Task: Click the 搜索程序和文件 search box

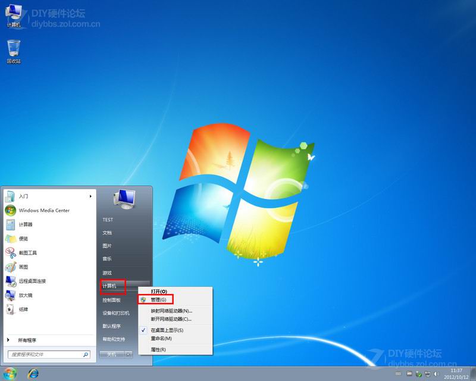Action: [x=49, y=354]
